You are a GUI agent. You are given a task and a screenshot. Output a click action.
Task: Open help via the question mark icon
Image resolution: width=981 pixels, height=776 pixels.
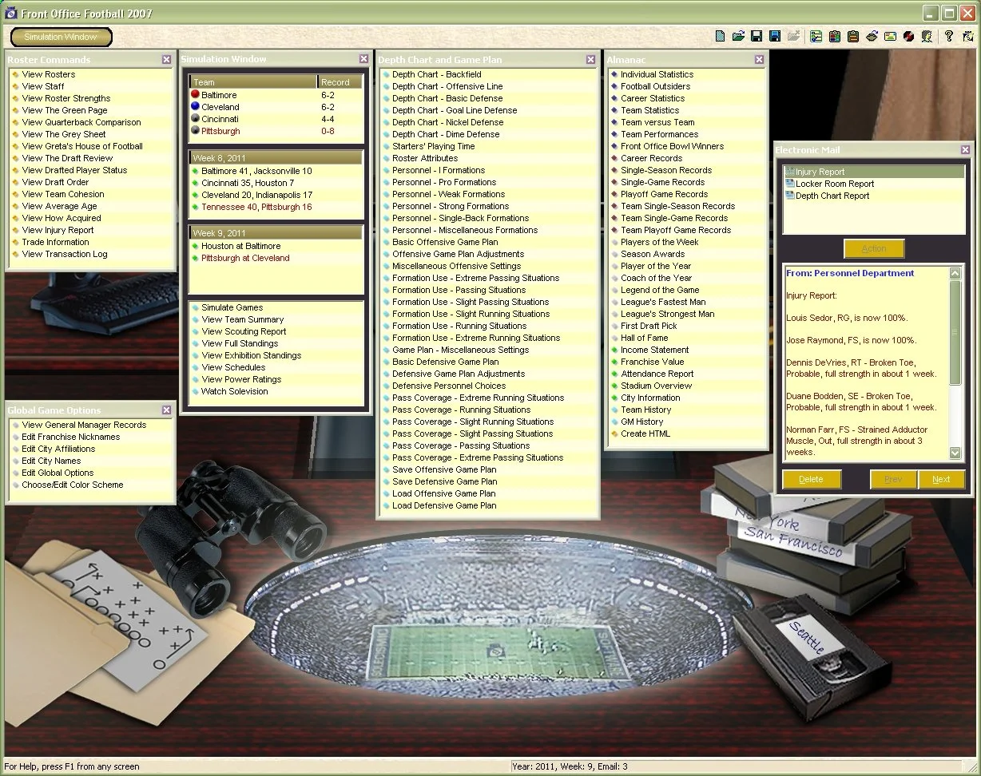coord(949,35)
